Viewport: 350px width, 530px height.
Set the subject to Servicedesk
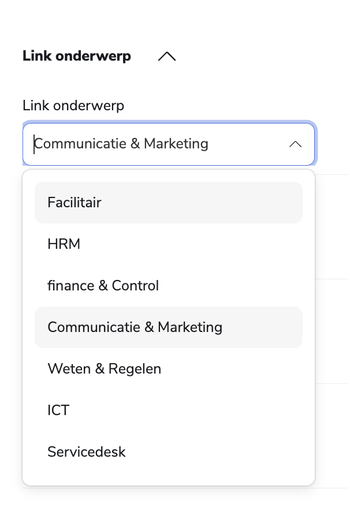click(87, 452)
